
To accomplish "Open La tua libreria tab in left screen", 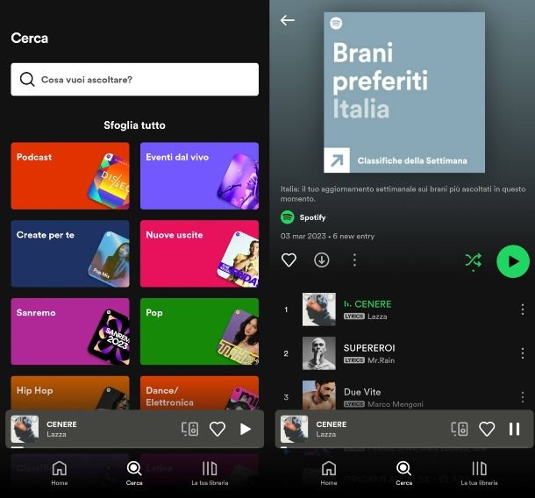I will tap(210, 473).
